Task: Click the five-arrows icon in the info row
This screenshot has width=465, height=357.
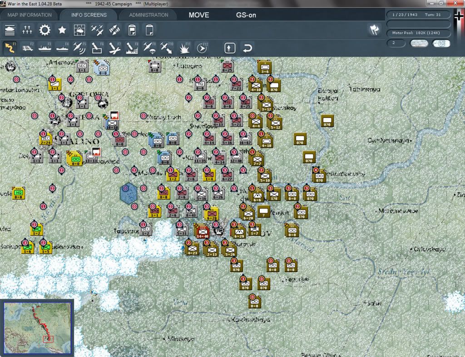Action: pos(27,30)
